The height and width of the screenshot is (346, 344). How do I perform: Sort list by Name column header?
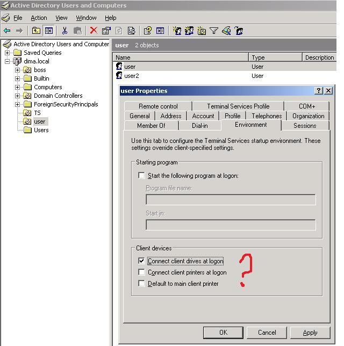pyautogui.click(x=181, y=57)
